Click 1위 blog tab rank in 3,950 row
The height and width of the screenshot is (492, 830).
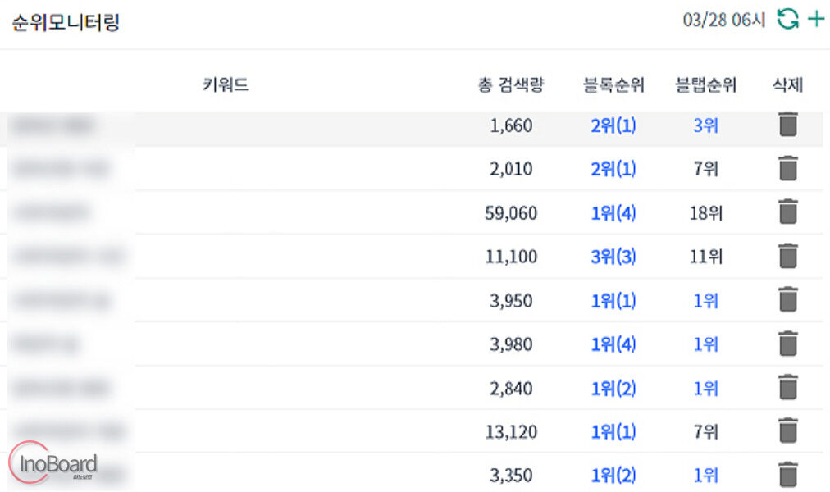705,301
